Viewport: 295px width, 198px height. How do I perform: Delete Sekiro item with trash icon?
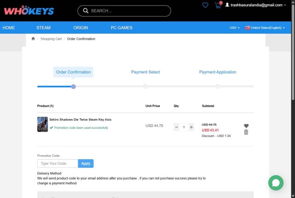tap(246, 132)
